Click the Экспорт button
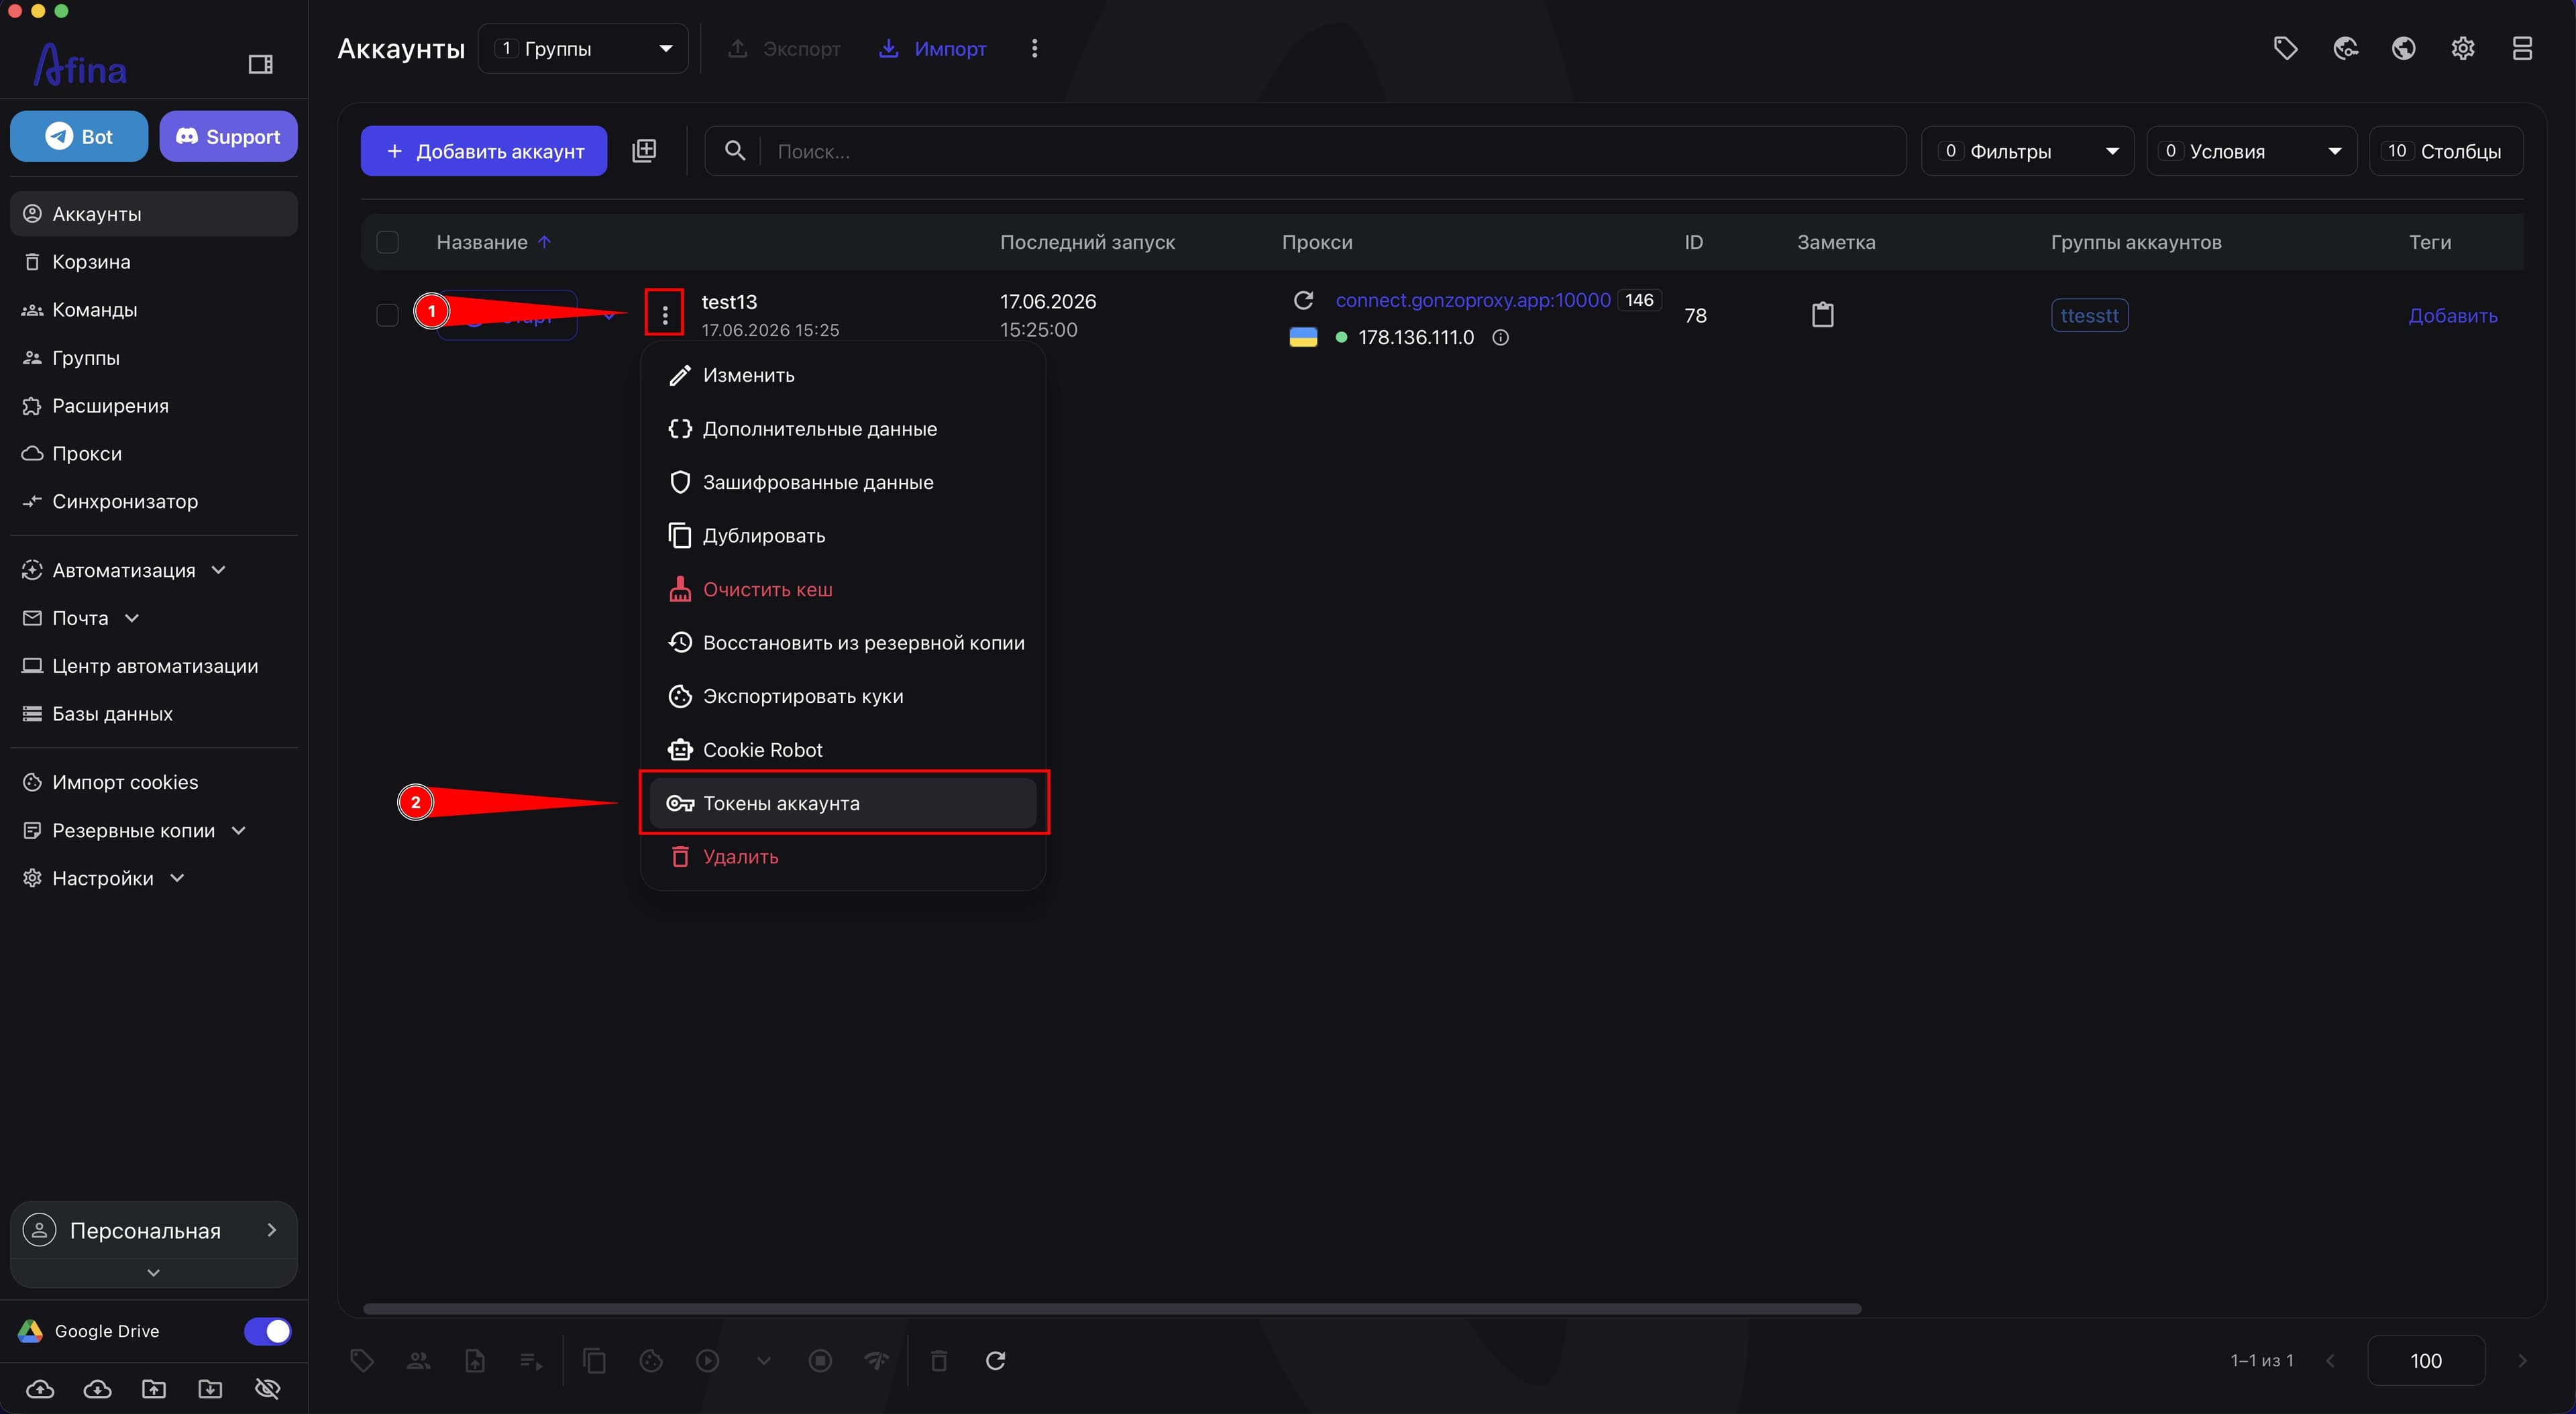2576x1414 pixels. pos(784,48)
